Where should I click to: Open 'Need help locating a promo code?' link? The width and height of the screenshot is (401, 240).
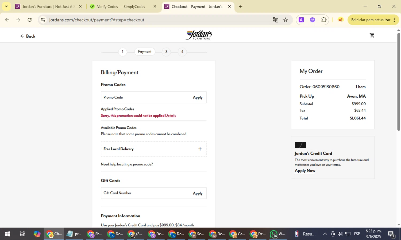coord(127,164)
